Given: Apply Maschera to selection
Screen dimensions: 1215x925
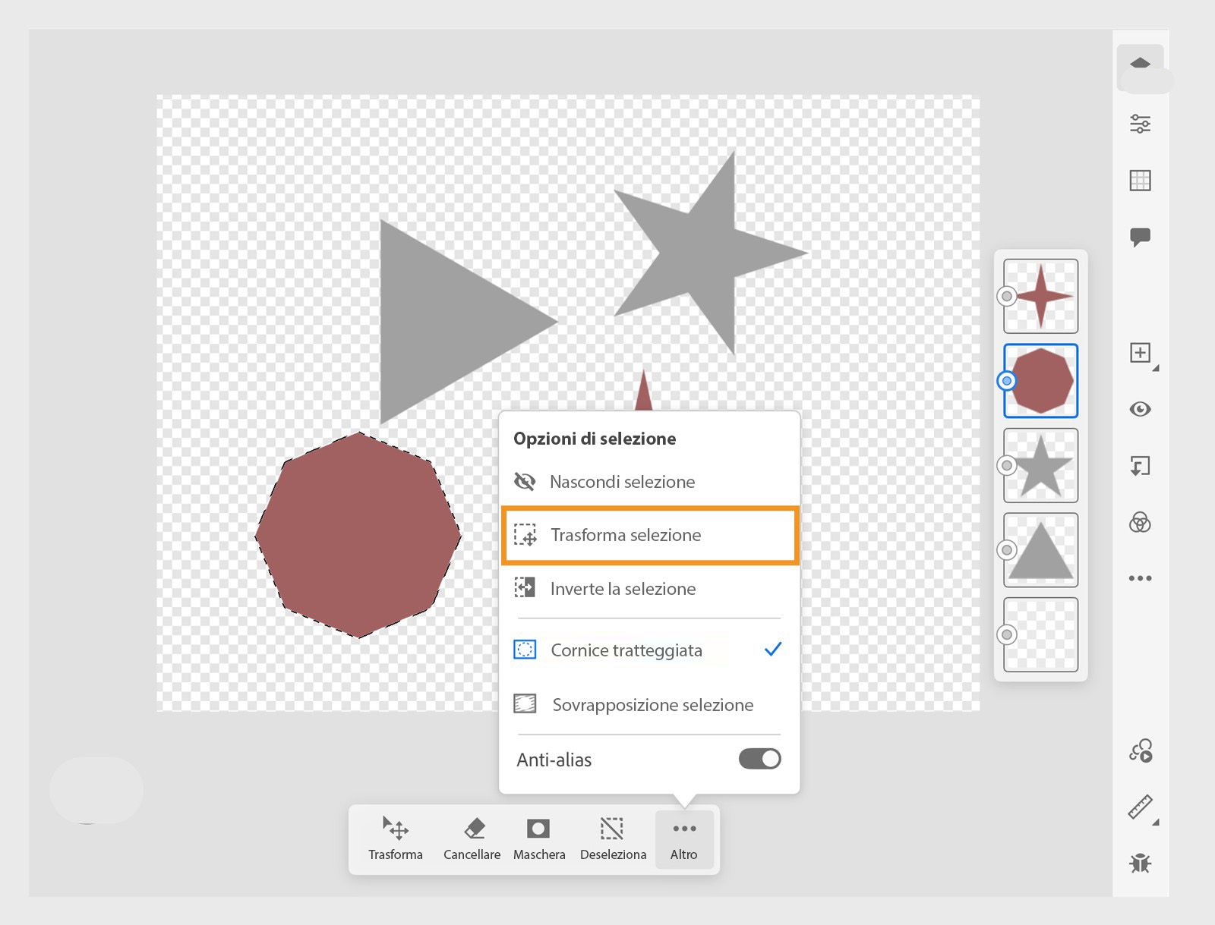Looking at the screenshot, I should 539,839.
